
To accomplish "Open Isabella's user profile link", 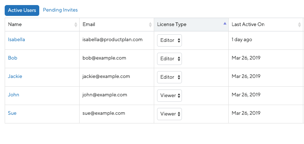I will (17, 39).
